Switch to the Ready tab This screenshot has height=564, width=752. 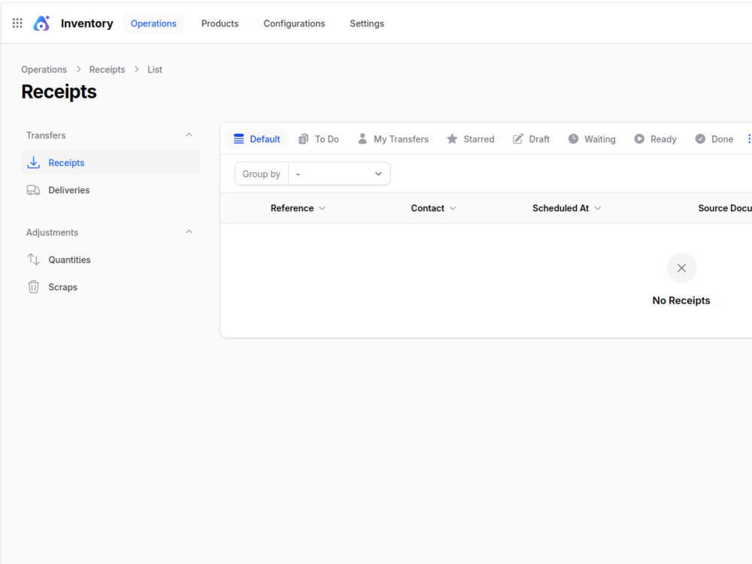[x=655, y=139]
